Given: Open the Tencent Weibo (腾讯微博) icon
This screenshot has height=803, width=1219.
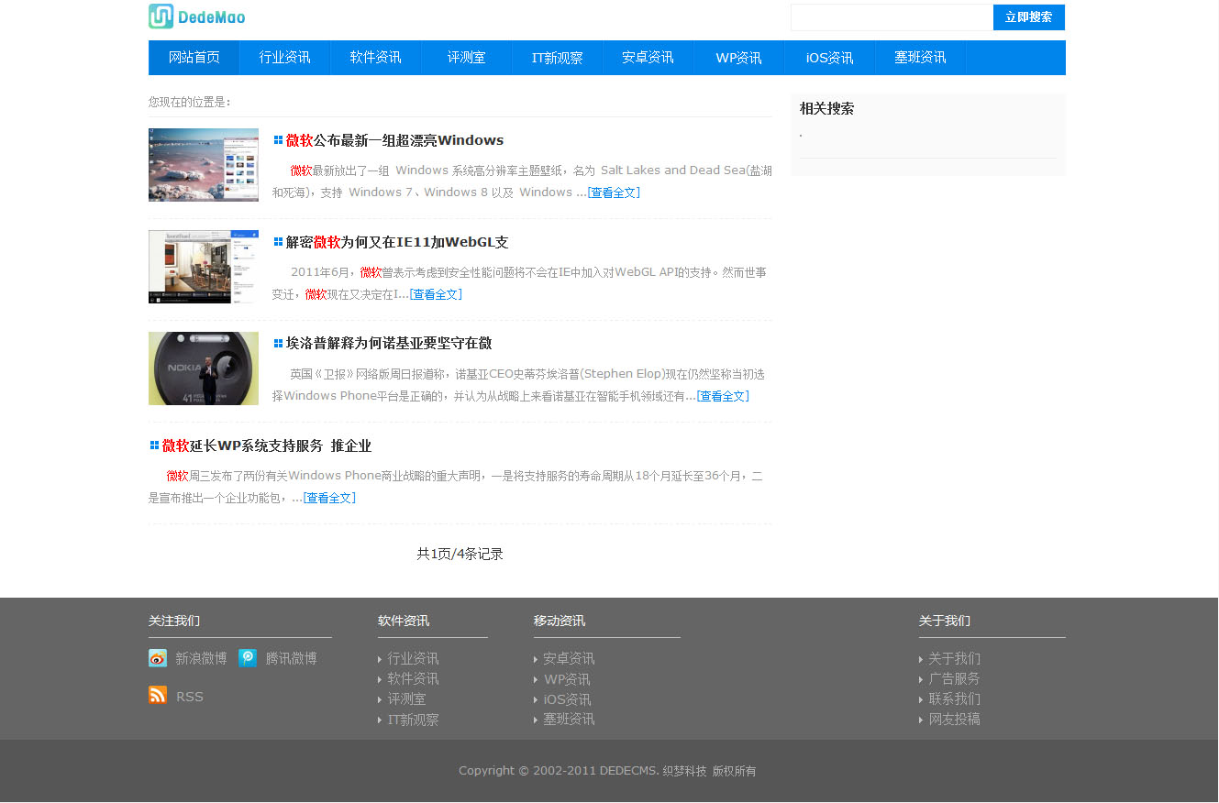Looking at the screenshot, I should tap(248, 658).
